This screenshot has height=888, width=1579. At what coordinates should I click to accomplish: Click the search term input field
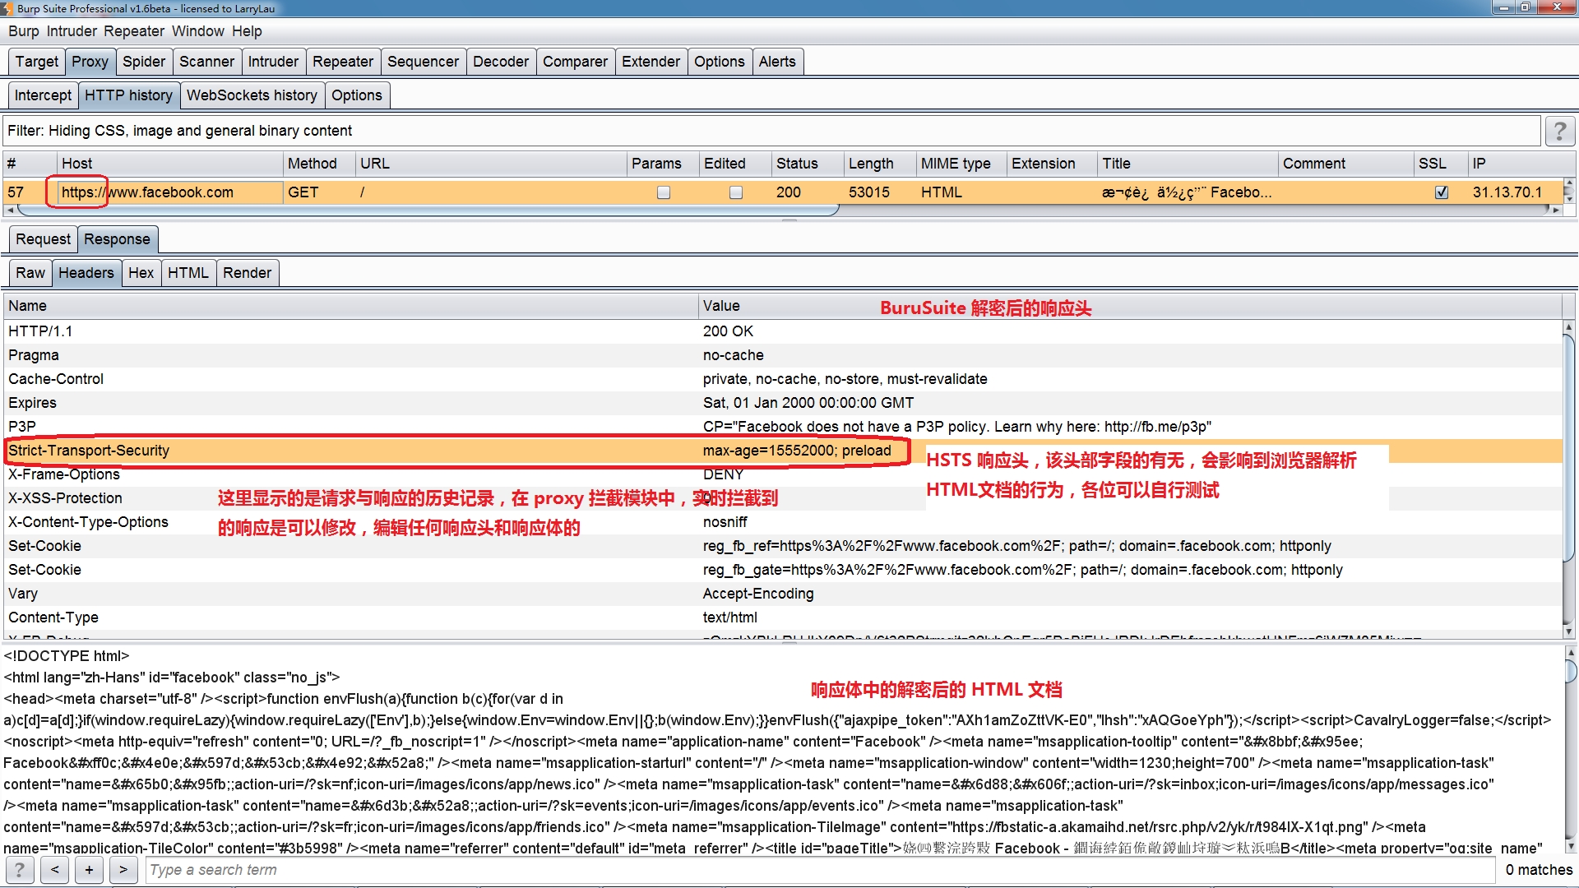(x=818, y=869)
